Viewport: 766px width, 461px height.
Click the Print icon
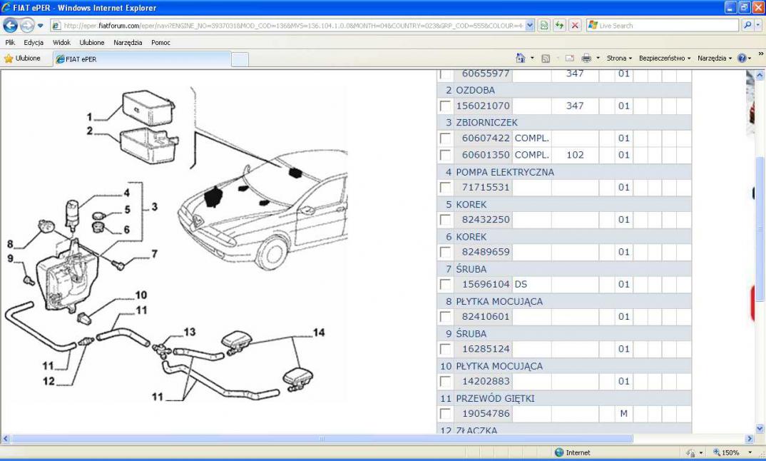point(586,59)
